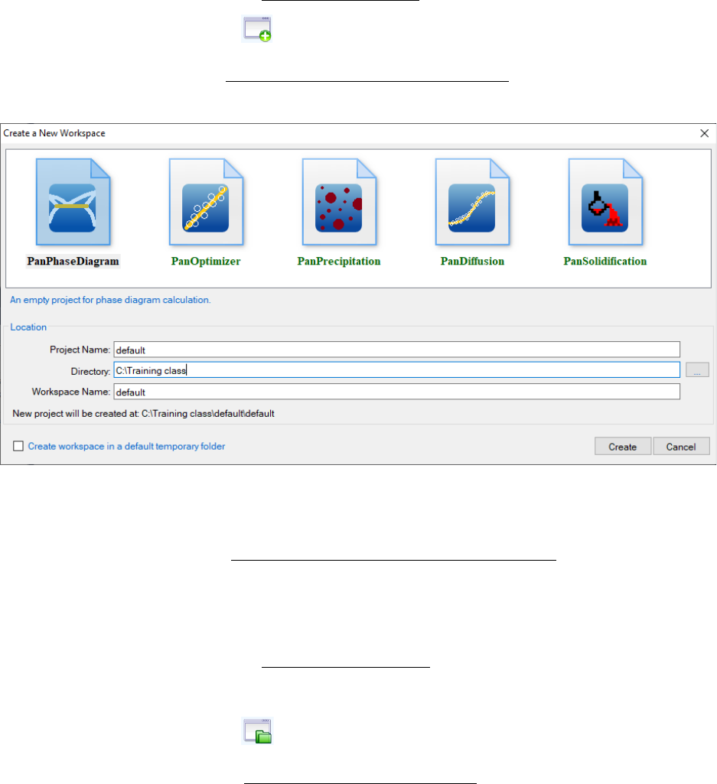Image resolution: width=717 pixels, height=784 pixels.
Task: Click the 'New project will be created at' path text
Action: pos(143,414)
